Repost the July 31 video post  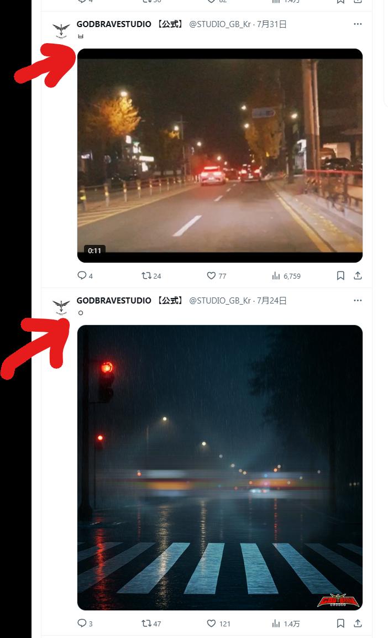[x=151, y=276]
